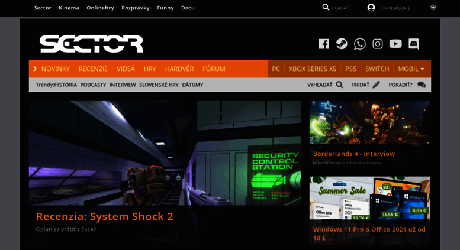The height and width of the screenshot is (250, 460).
Task: Open the Interview trend link
Action: pos(123,85)
